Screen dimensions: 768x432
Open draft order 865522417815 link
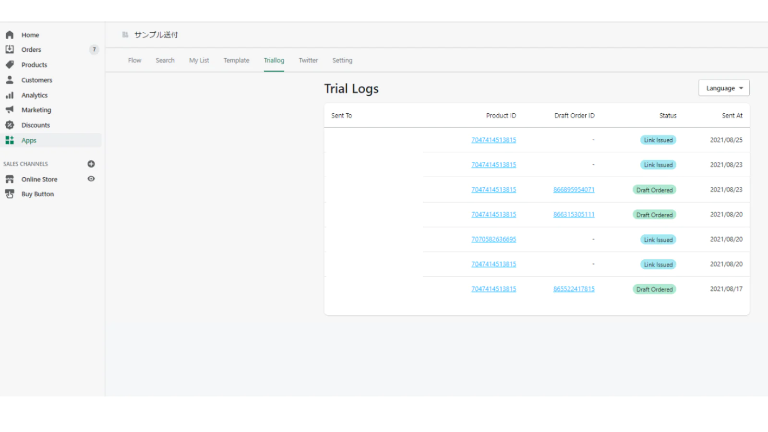pos(574,289)
